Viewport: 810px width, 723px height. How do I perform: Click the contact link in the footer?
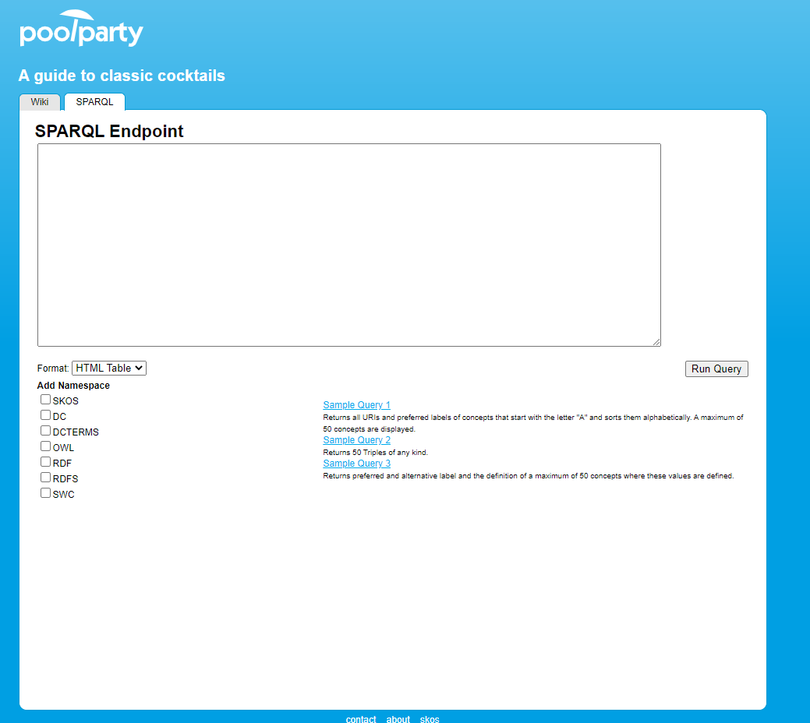point(360,718)
